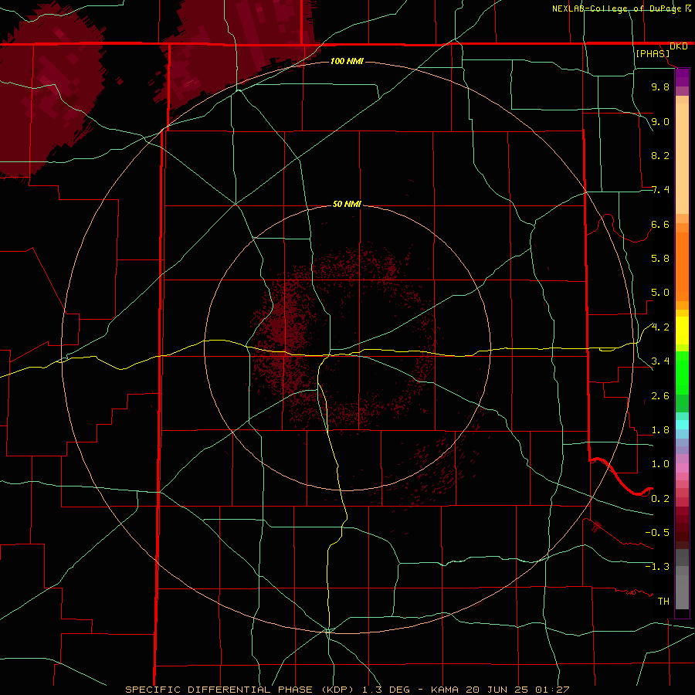695x695 pixels.
Task: Click the [PHAS] units label
Action: (653, 54)
